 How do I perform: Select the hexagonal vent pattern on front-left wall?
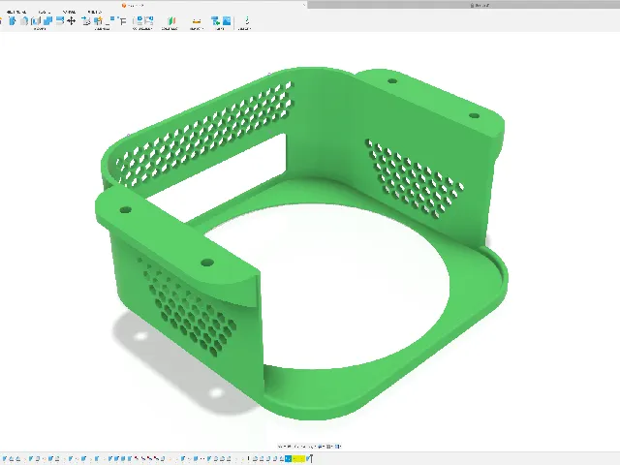point(186,308)
